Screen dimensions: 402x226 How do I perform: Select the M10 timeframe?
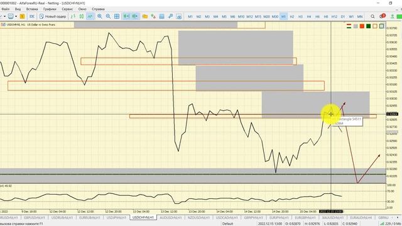point(241,16)
